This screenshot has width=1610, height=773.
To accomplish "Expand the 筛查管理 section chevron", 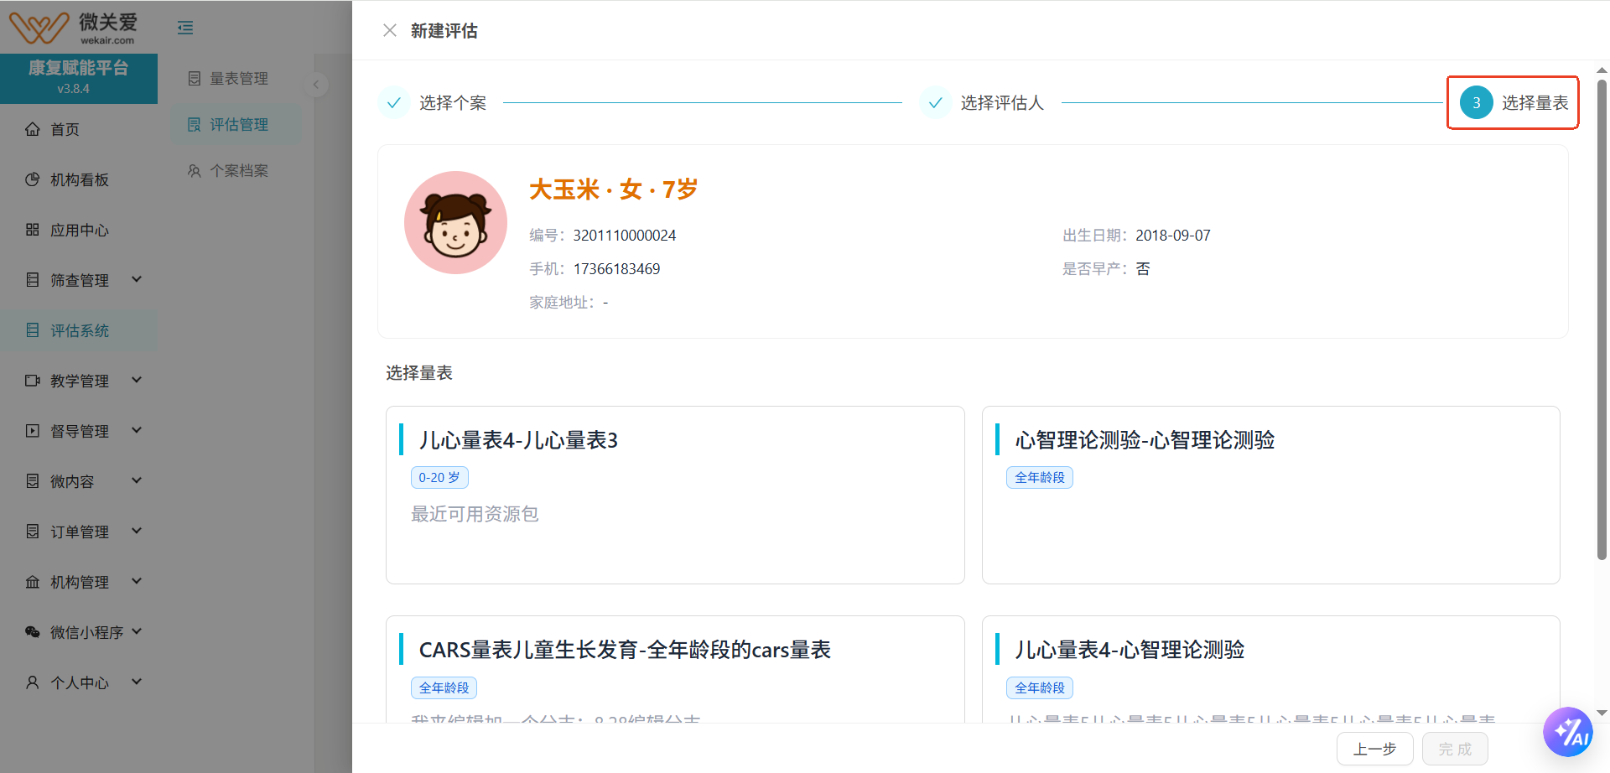I will [137, 279].
